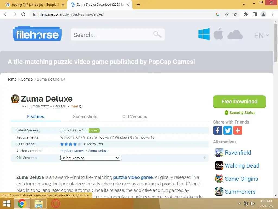278x209 pixels.
Task: Open Sonic Origins alternative link
Action: click(x=241, y=179)
